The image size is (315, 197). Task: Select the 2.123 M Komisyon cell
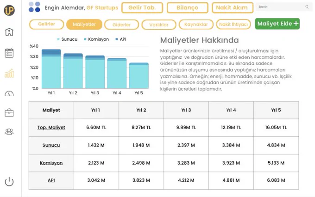[x=96, y=163]
